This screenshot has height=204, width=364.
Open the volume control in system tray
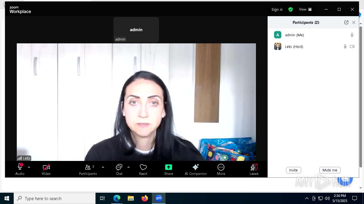coord(327,198)
